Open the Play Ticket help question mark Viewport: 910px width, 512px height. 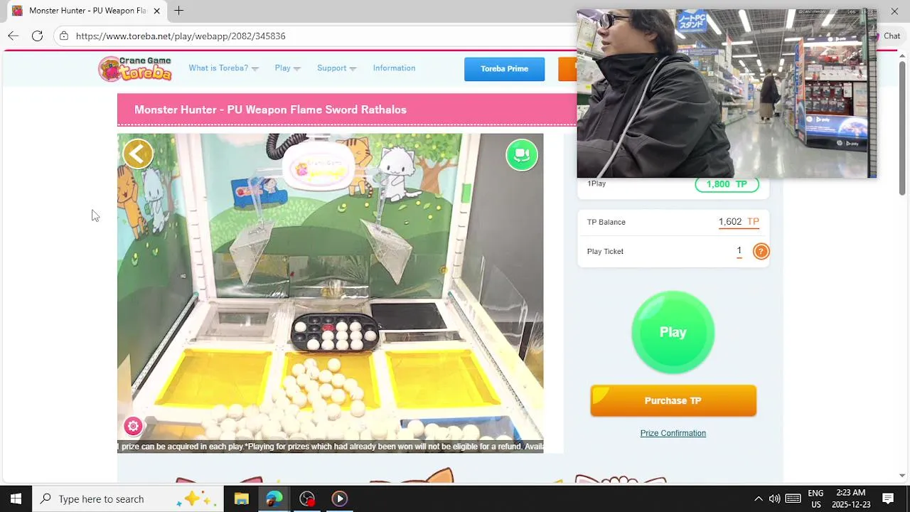[761, 251]
